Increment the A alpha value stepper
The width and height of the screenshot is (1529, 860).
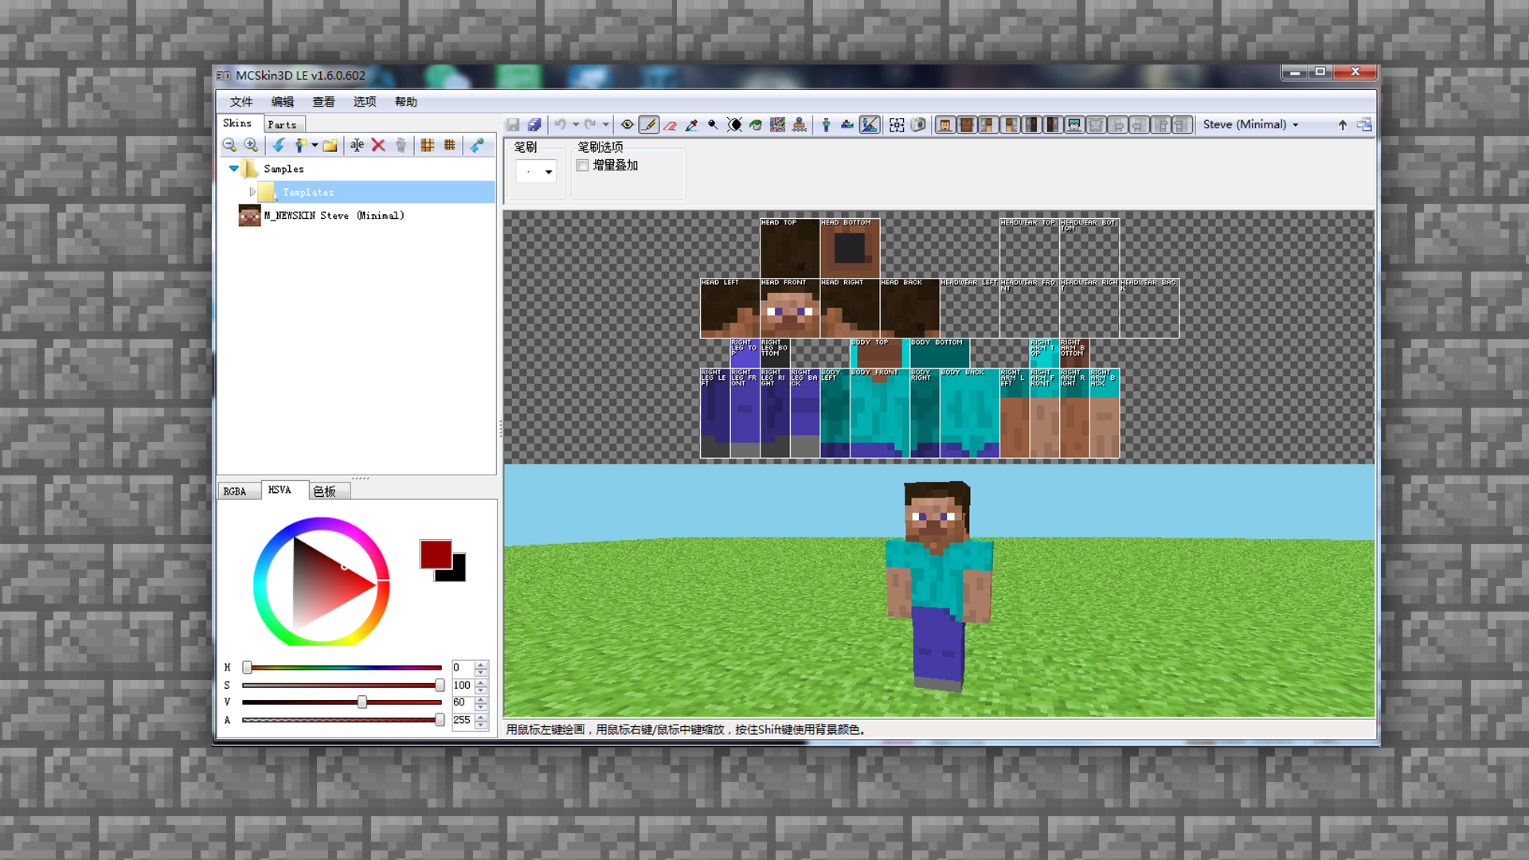point(481,717)
